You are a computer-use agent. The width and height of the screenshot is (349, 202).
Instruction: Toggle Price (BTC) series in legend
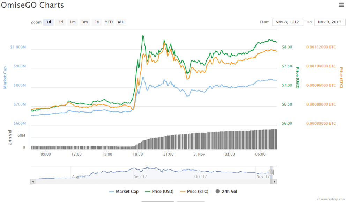coord(194,191)
